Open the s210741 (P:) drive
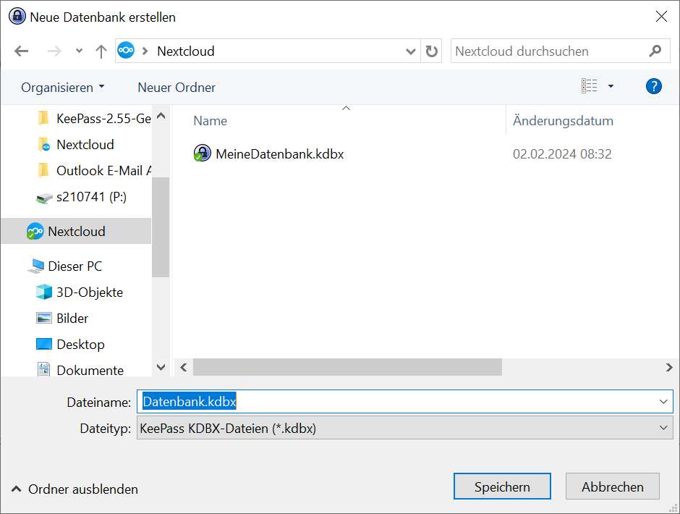The width and height of the screenshot is (680, 514). pos(82,197)
